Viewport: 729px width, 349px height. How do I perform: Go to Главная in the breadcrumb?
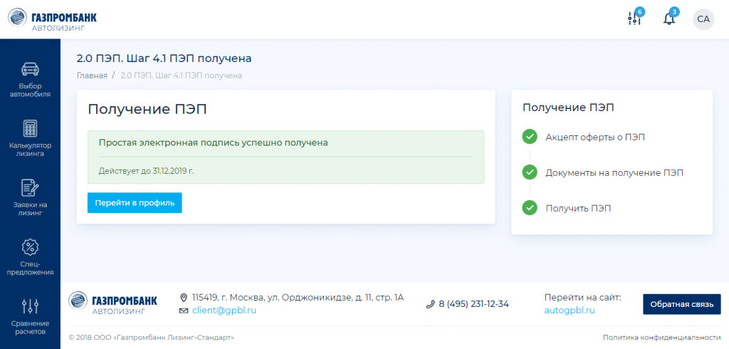[x=92, y=75]
